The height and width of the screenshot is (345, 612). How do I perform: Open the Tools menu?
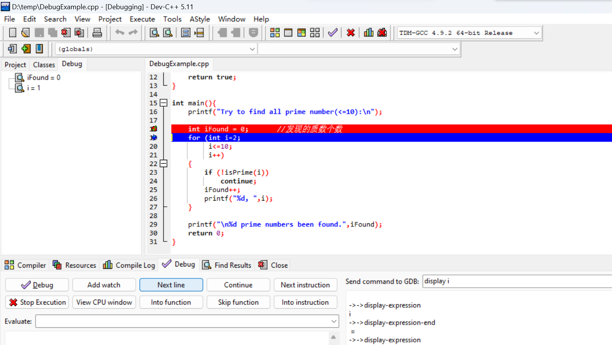[172, 19]
